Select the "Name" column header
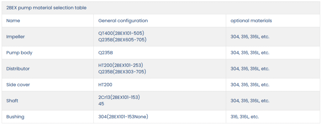This screenshot has width=321, height=125. [13, 21]
